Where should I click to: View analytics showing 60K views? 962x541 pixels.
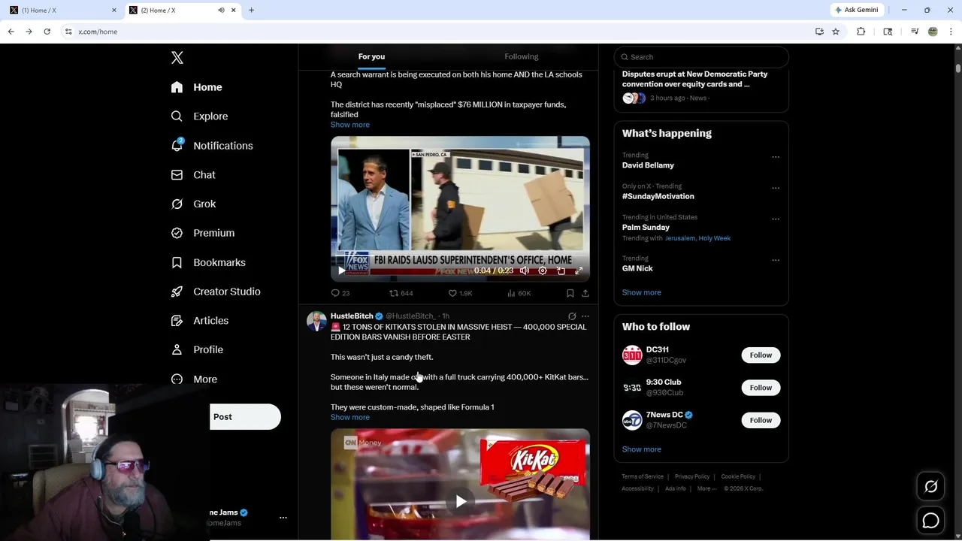click(519, 293)
